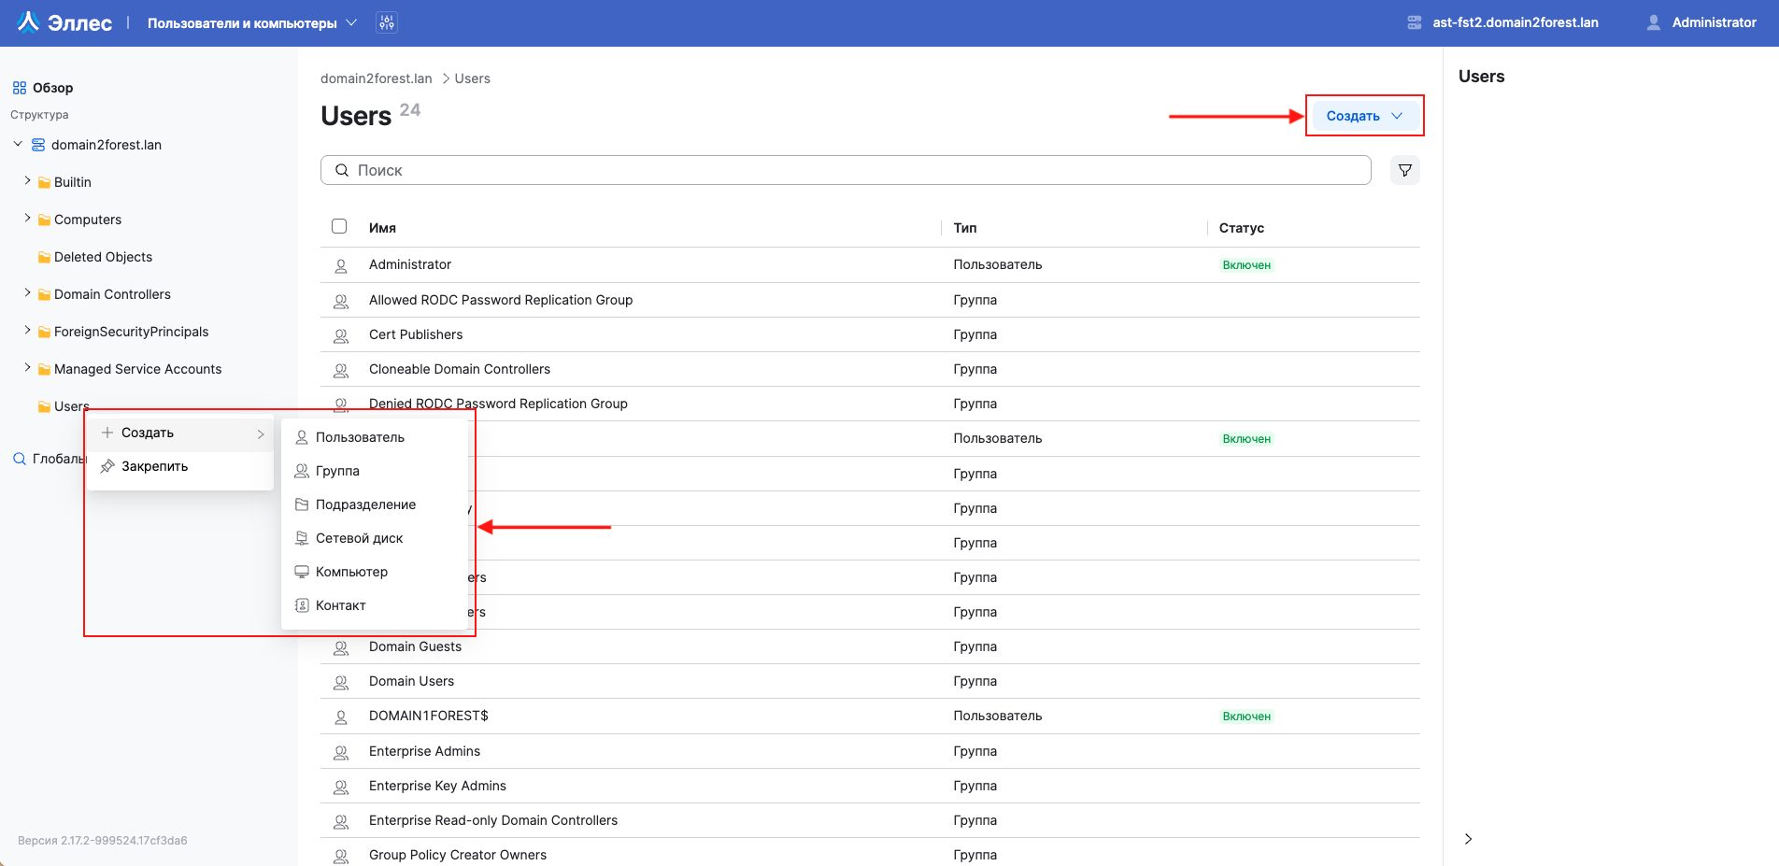This screenshot has width=1779, height=866.
Task: Expand the Builtin folder tree node
Action: point(27,181)
